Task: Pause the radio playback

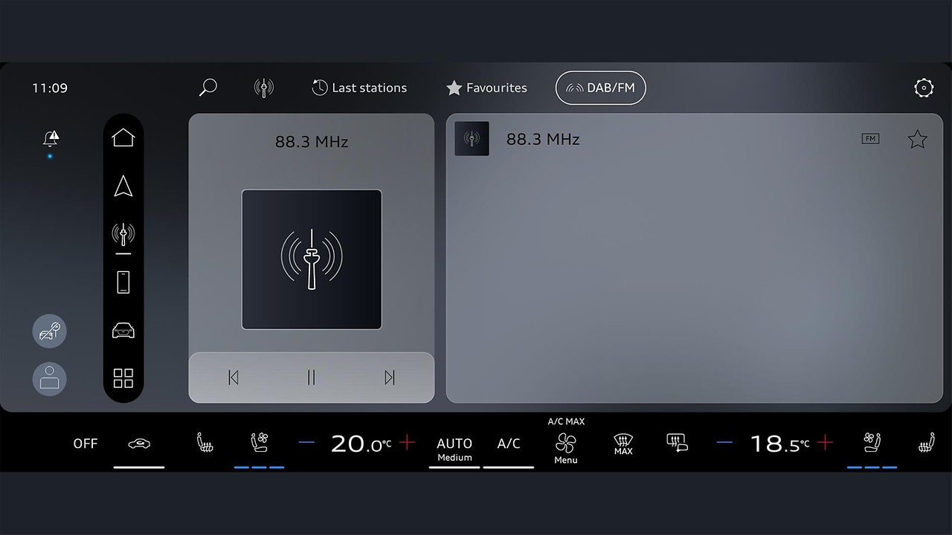Action: pos(312,377)
